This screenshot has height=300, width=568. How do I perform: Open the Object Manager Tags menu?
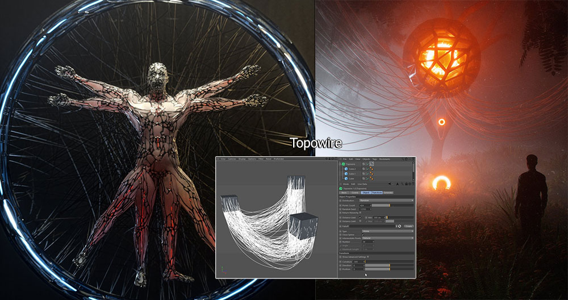point(374,159)
